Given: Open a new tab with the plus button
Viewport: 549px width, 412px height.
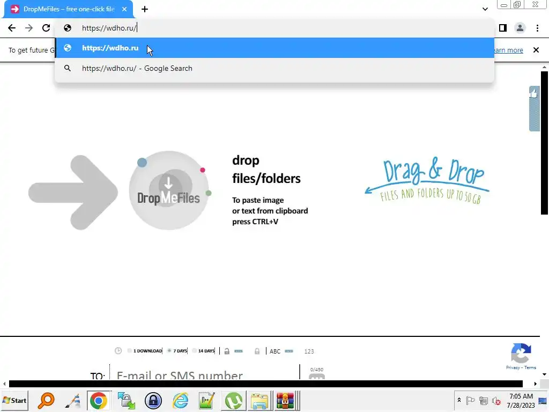Looking at the screenshot, I should click(x=145, y=9).
